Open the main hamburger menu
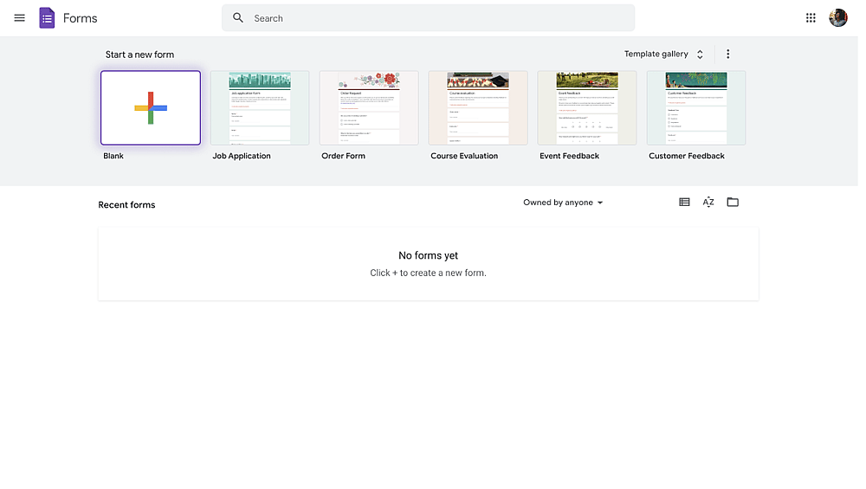The image size is (866, 489). click(19, 18)
